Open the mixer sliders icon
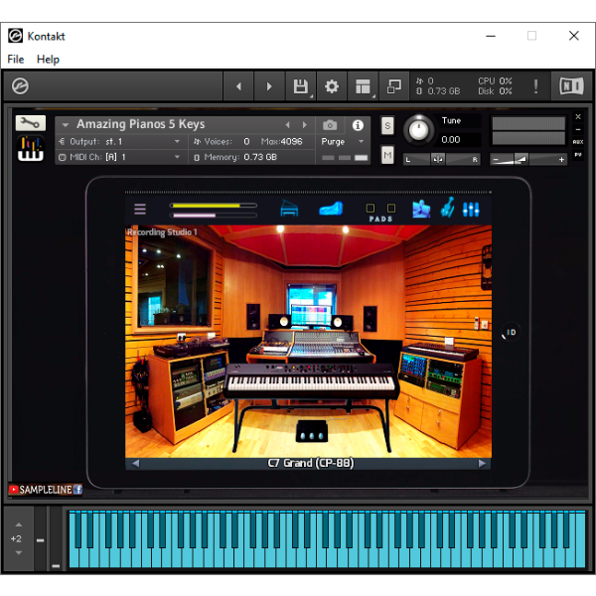The image size is (596, 596). (x=471, y=210)
